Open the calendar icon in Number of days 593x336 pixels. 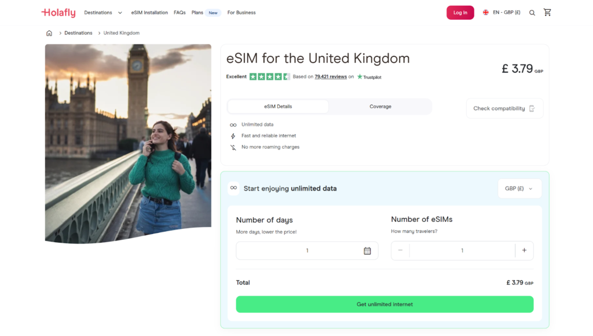coord(367,250)
